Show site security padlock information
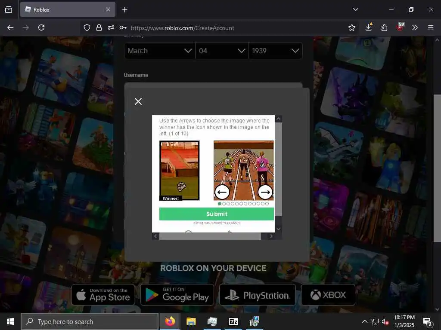Image resolution: width=441 pixels, height=330 pixels. click(x=99, y=27)
